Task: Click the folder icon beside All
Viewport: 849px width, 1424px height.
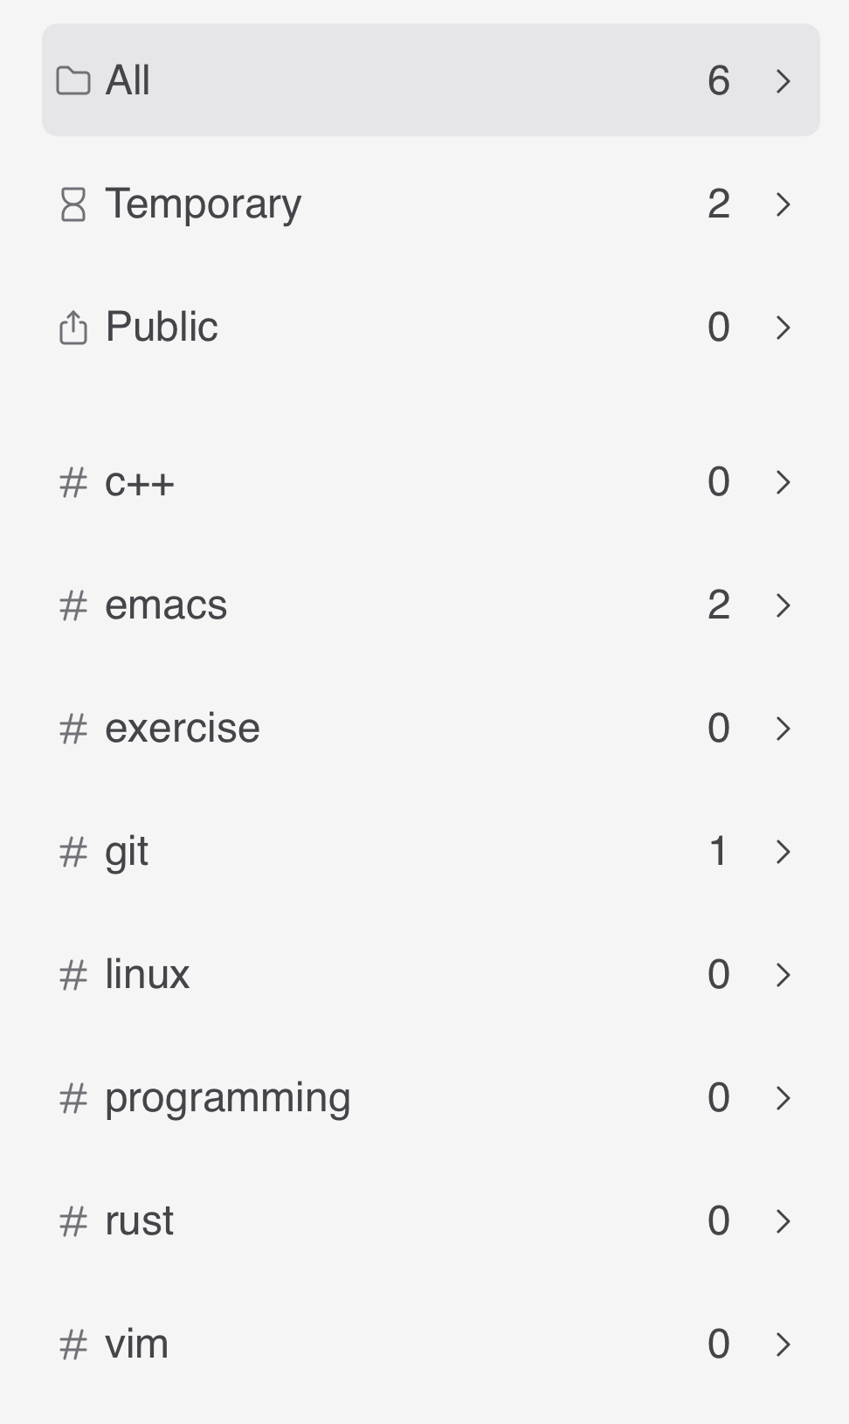Action: pos(74,80)
